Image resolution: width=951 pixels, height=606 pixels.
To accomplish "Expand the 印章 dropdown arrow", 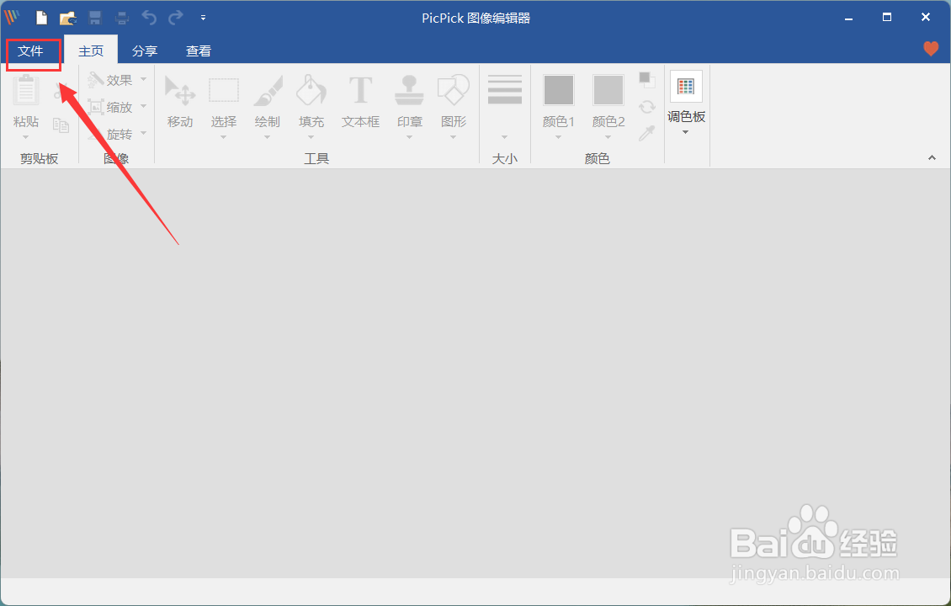I will pos(409,137).
